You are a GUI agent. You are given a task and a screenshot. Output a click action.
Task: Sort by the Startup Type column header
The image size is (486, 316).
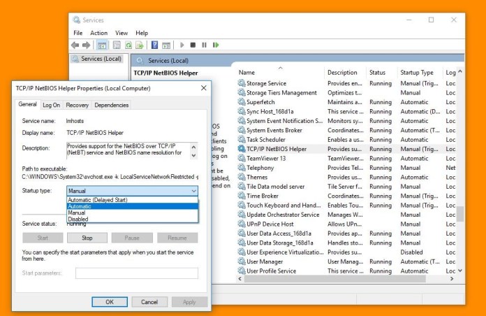[x=420, y=72]
